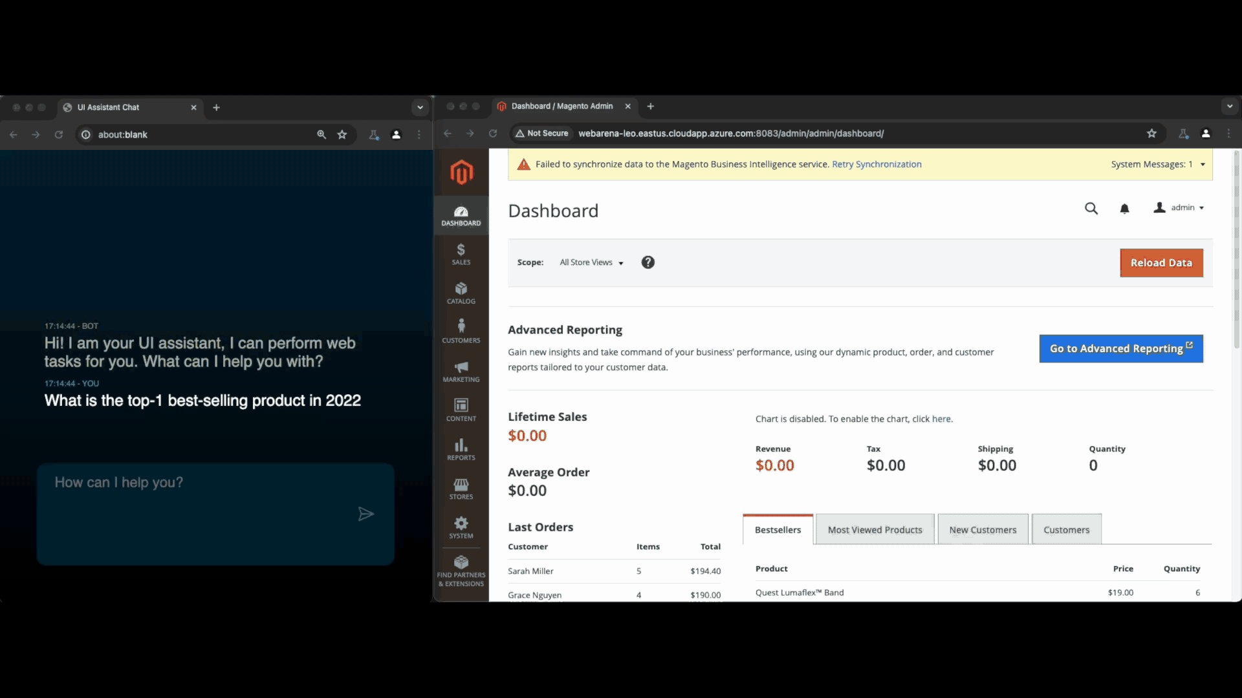Open the Content section
The width and height of the screenshot is (1242, 698).
point(461,410)
